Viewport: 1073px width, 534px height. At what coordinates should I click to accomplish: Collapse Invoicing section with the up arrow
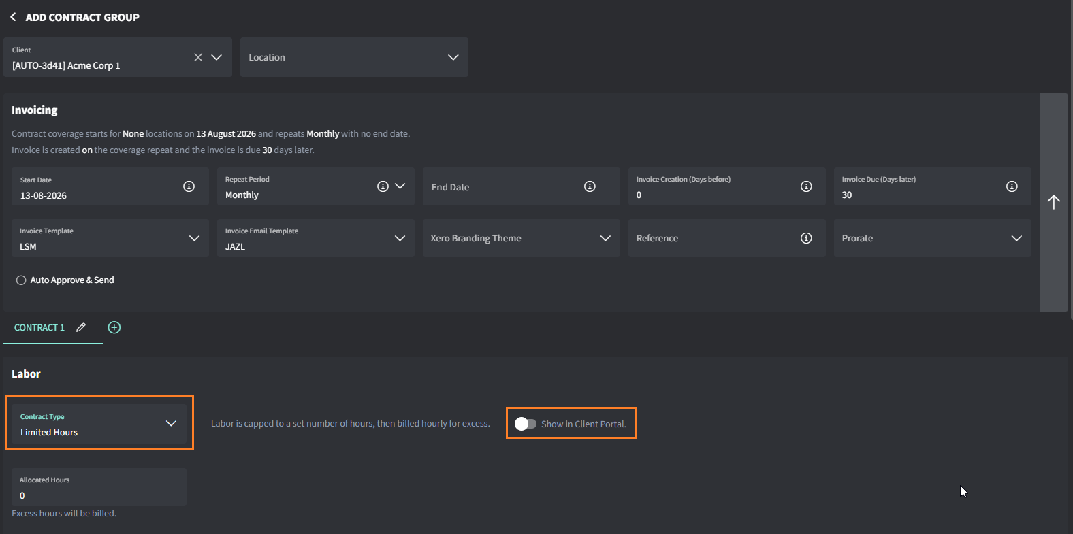(1053, 202)
